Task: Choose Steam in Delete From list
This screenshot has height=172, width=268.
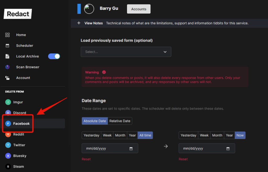Action: (x=19, y=166)
